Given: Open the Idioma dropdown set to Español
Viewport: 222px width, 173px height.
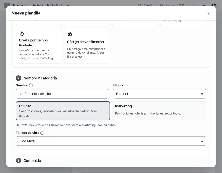Looking at the screenshot, I should click(x=159, y=94).
